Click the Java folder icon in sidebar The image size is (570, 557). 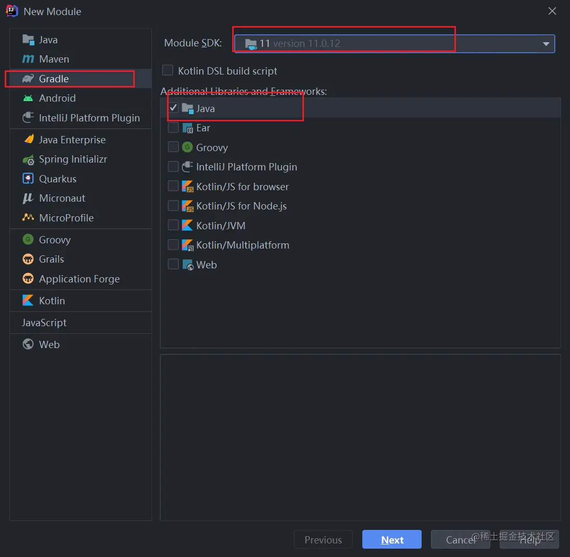click(28, 40)
